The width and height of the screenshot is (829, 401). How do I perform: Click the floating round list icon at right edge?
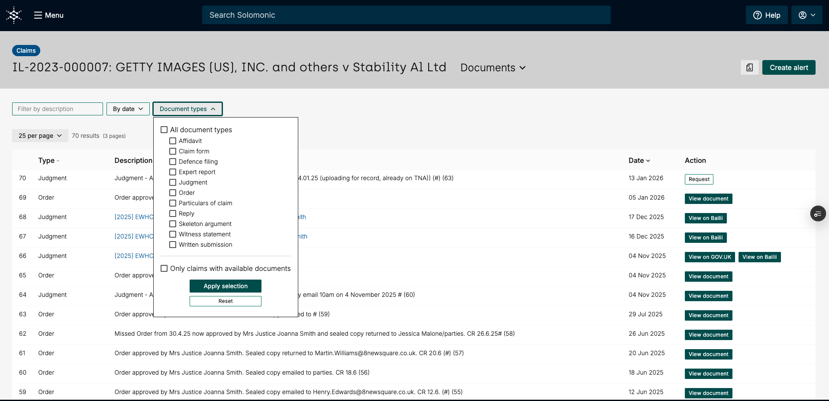pos(818,213)
